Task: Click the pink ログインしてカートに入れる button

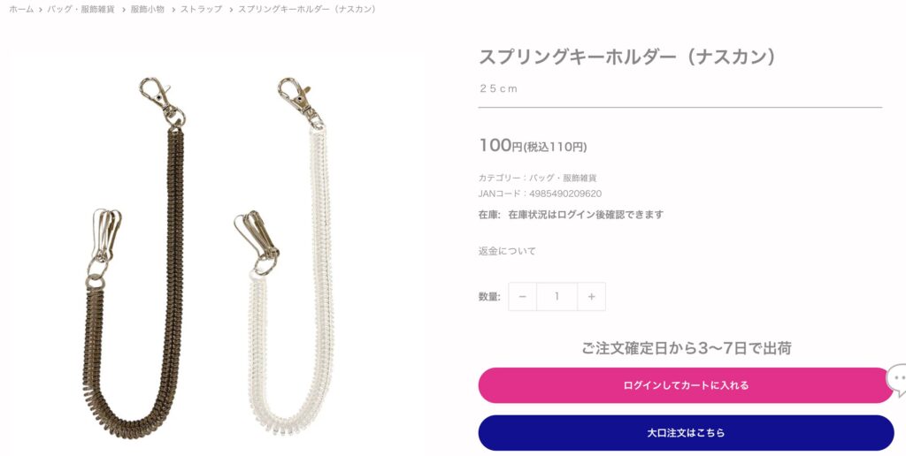Action: coord(686,385)
